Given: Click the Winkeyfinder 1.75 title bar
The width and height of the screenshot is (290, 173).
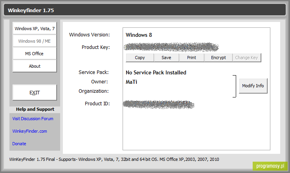Looking at the screenshot, I should point(145,10).
